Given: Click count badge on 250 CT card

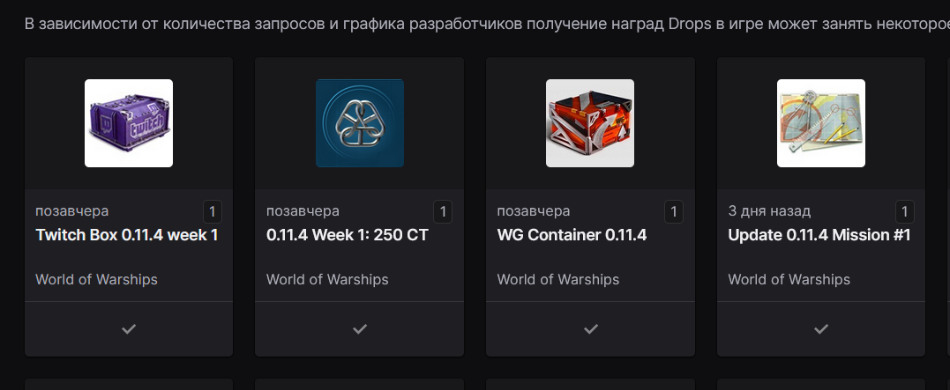Looking at the screenshot, I should coord(443,211).
